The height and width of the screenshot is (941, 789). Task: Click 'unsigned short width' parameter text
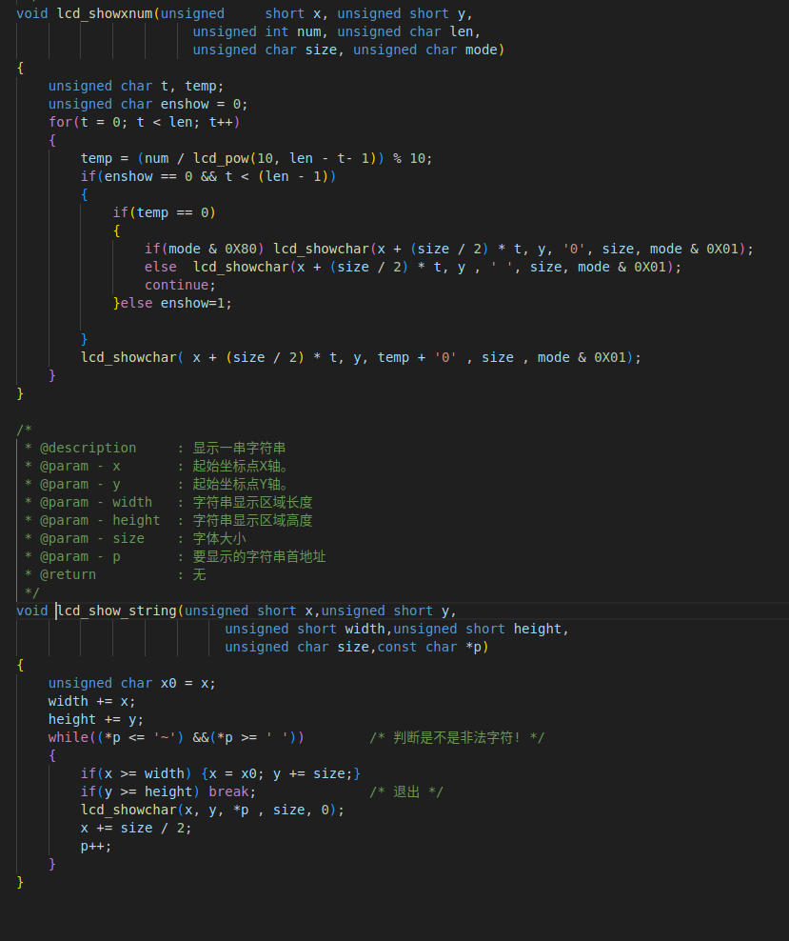(305, 629)
